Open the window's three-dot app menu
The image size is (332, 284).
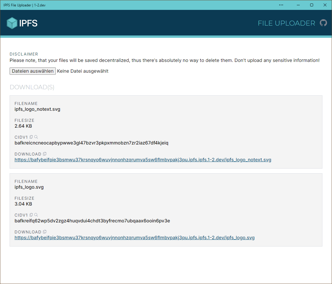281,5
